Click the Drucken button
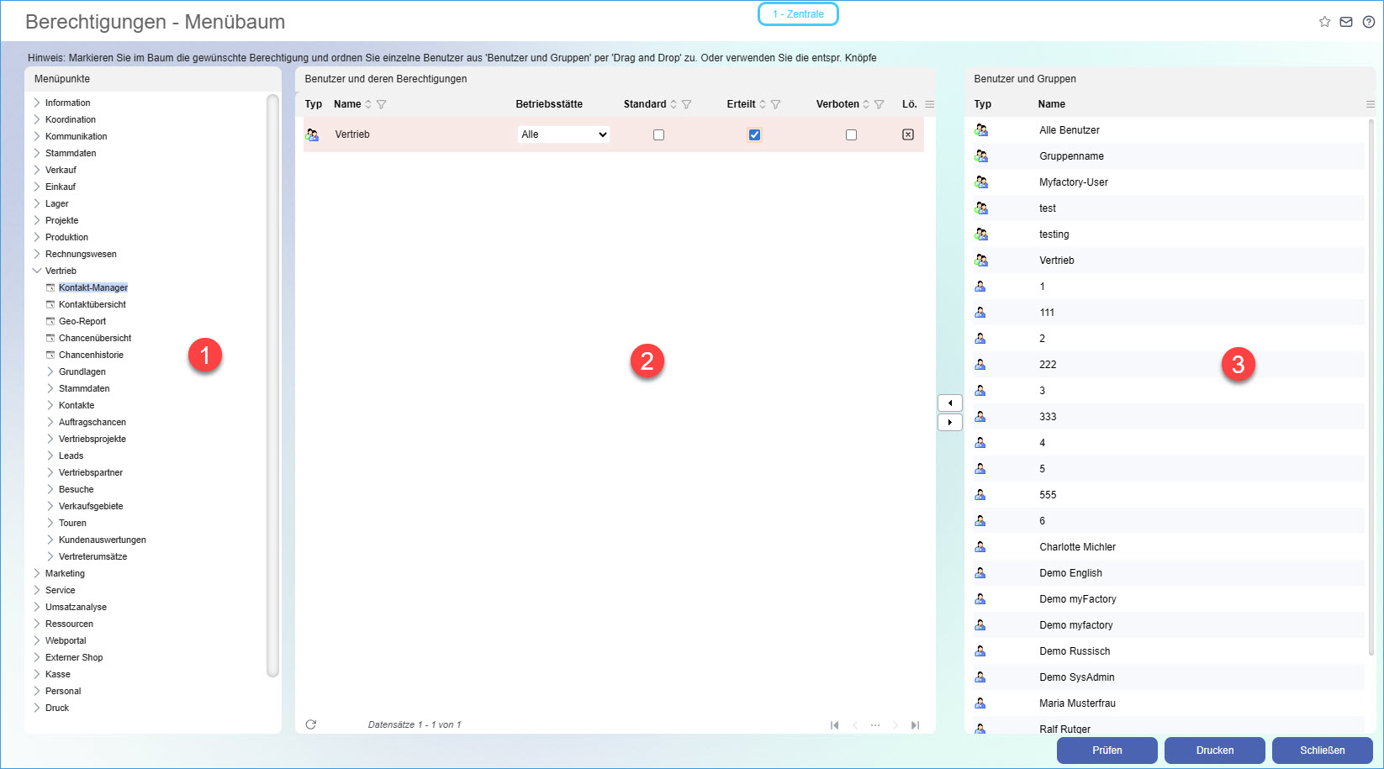 click(x=1214, y=751)
